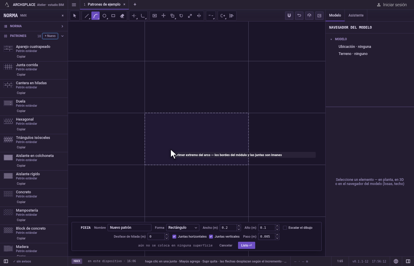Click the undo arrow icon
The image size is (414, 266).
299,16
